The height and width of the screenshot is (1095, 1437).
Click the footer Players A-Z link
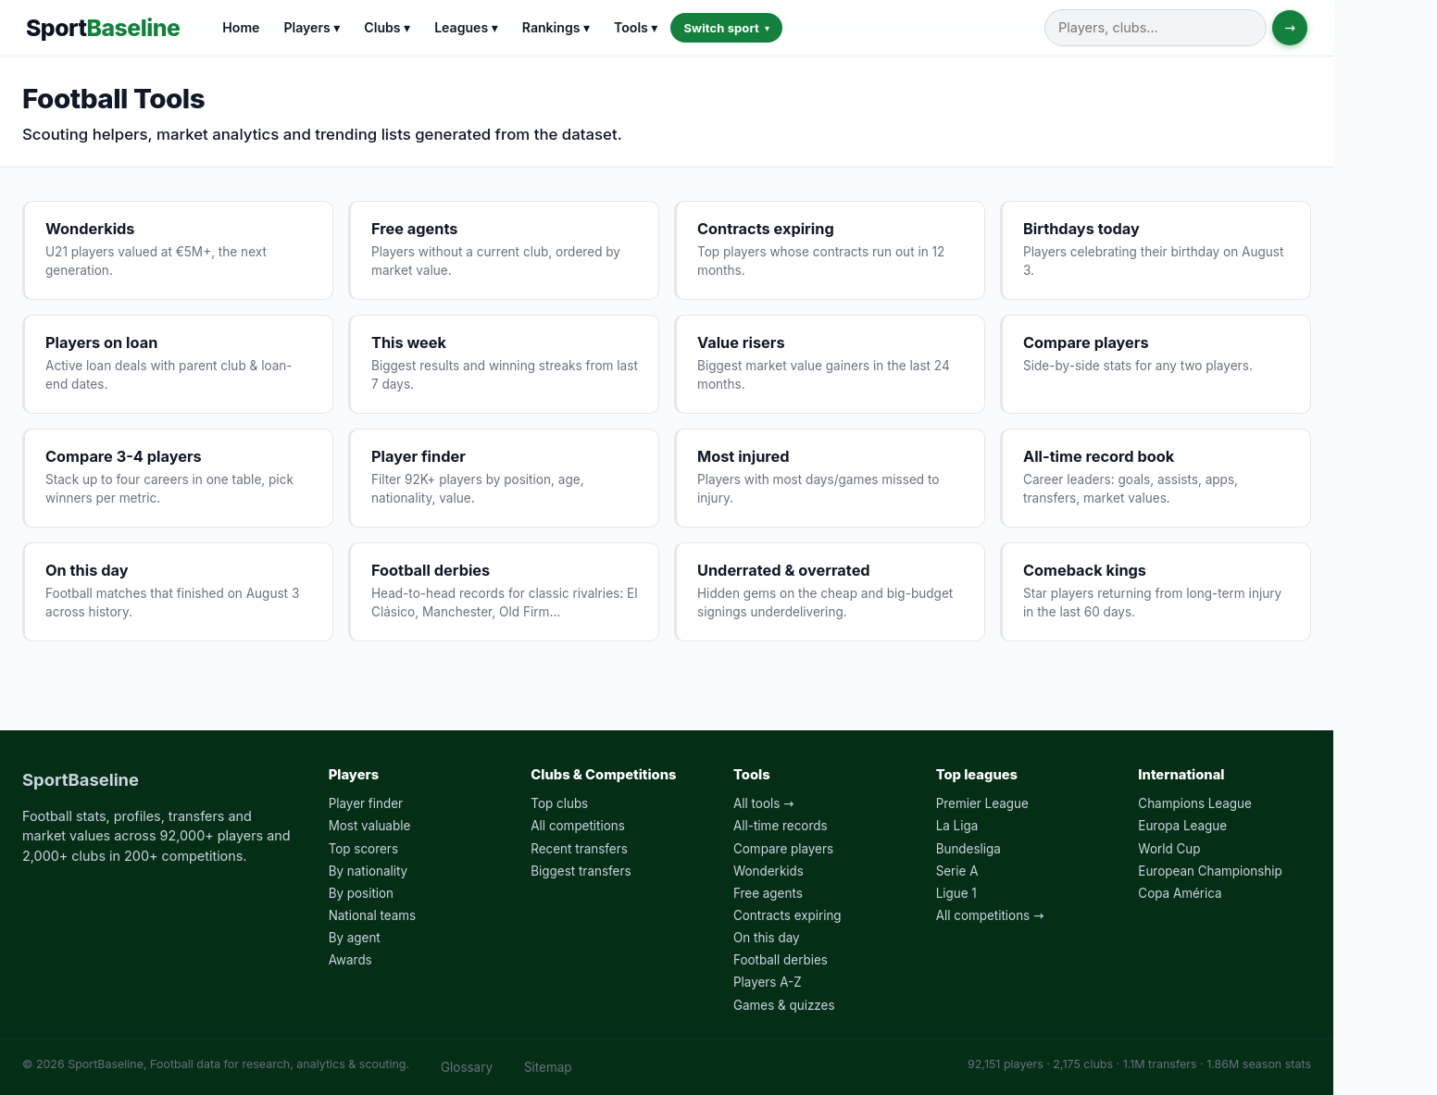[768, 982]
